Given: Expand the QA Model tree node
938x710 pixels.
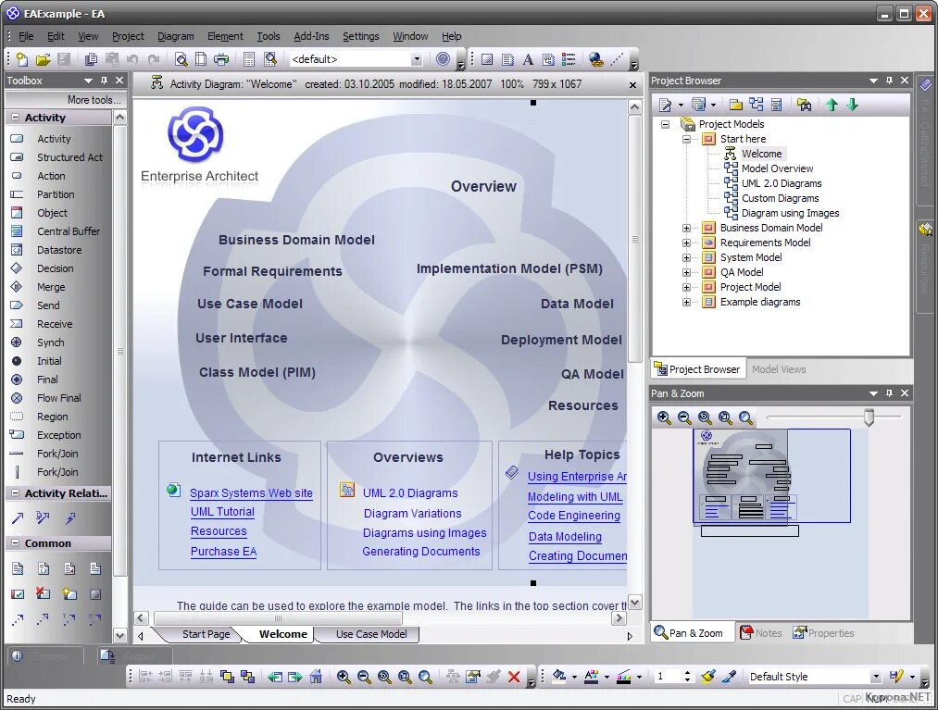Looking at the screenshot, I should pos(685,272).
